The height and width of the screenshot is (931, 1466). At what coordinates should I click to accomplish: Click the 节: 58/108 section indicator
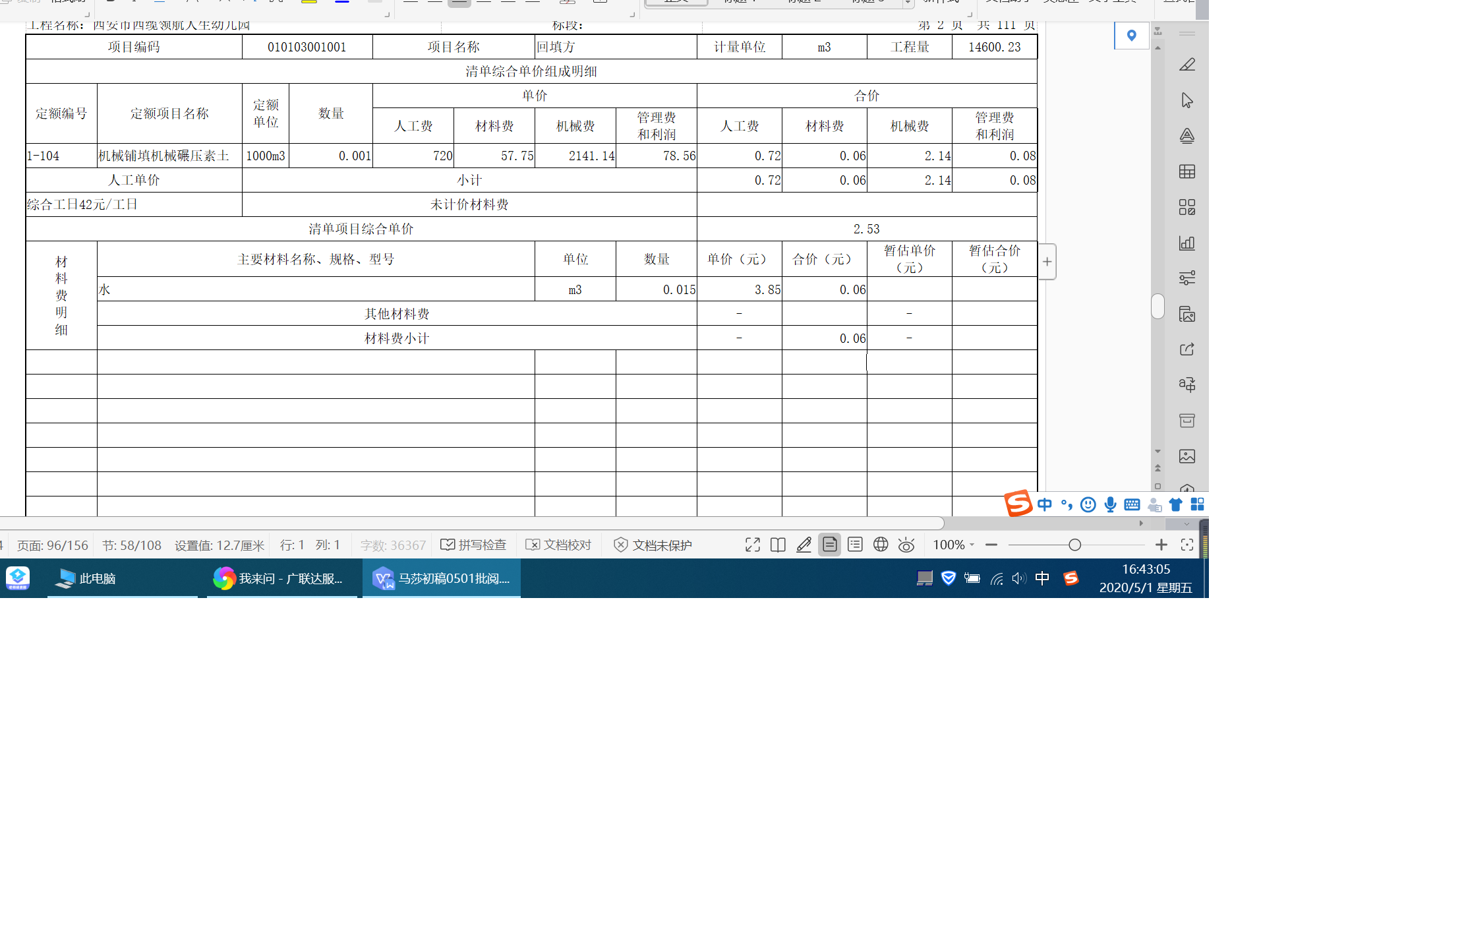tap(131, 545)
